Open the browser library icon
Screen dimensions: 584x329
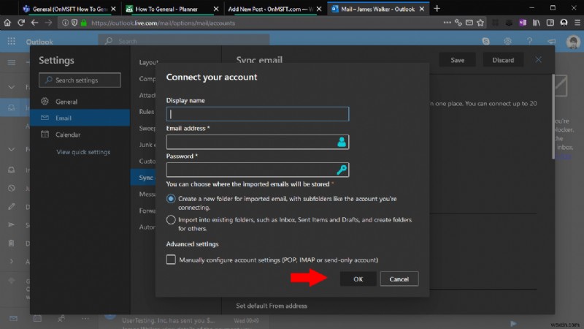point(537,23)
